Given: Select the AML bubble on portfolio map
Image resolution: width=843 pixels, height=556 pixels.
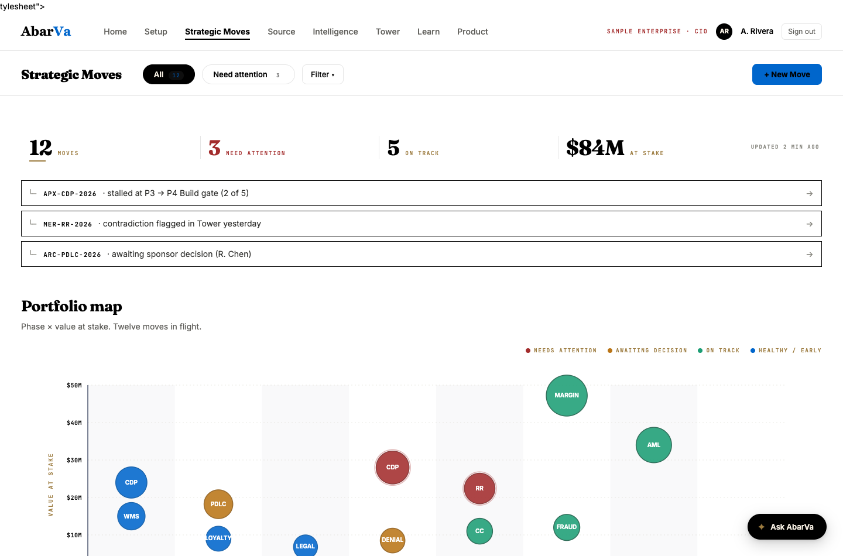Looking at the screenshot, I should point(654,445).
